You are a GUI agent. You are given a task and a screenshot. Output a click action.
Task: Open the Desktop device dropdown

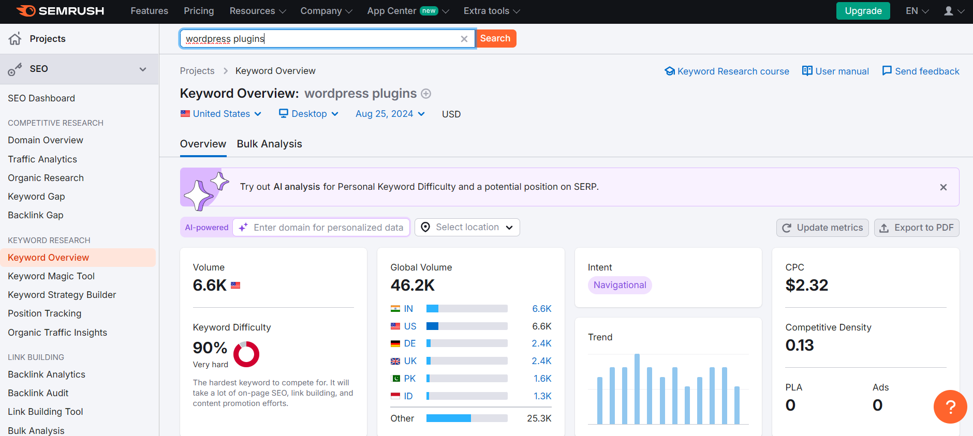308,114
